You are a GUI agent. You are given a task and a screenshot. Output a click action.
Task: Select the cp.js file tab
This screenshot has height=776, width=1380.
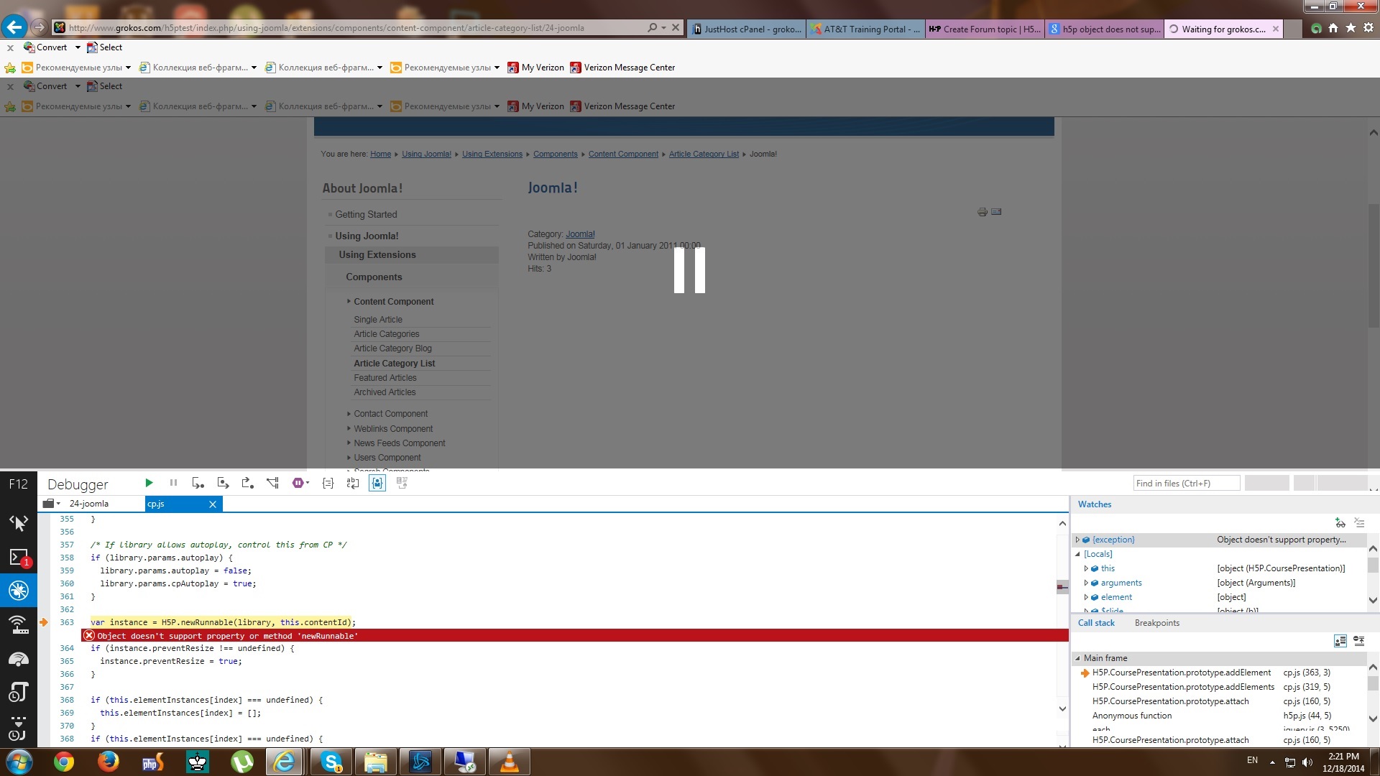coord(156,504)
